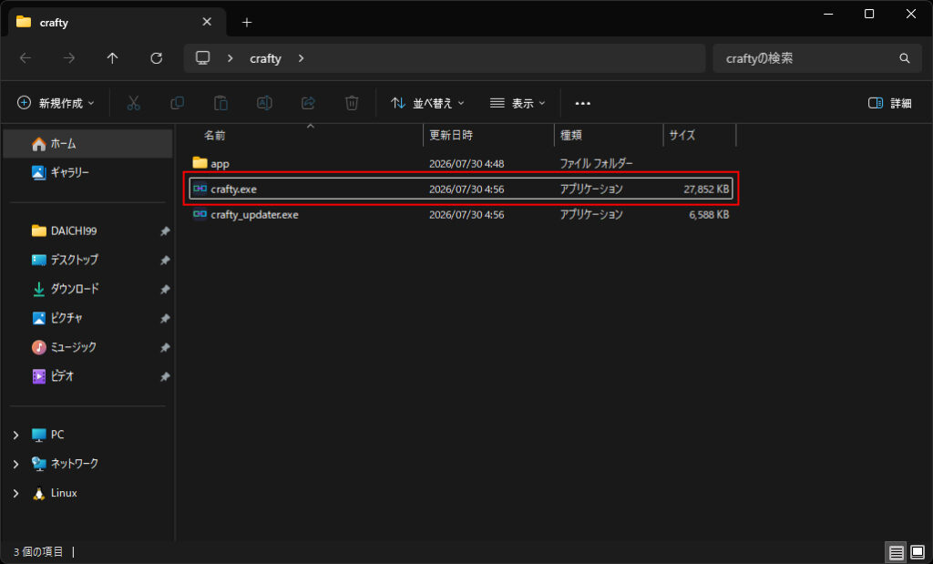The image size is (933, 564).
Task: Go up one folder level arrow
Action: pyautogui.click(x=112, y=58)
